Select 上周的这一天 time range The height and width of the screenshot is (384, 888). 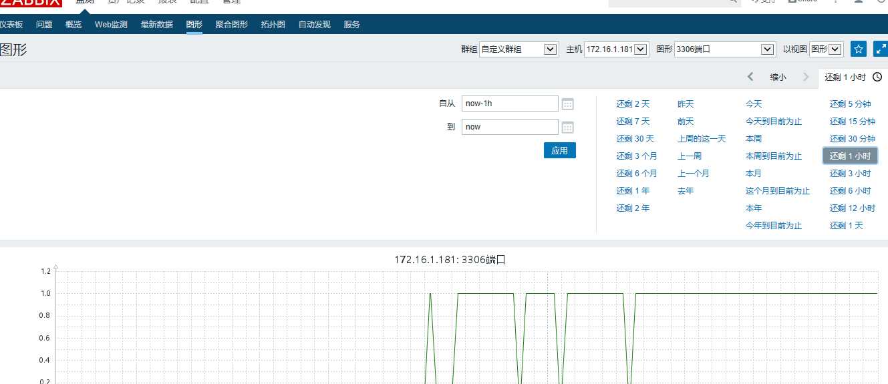pyautogui.click(x=702, y=139)
